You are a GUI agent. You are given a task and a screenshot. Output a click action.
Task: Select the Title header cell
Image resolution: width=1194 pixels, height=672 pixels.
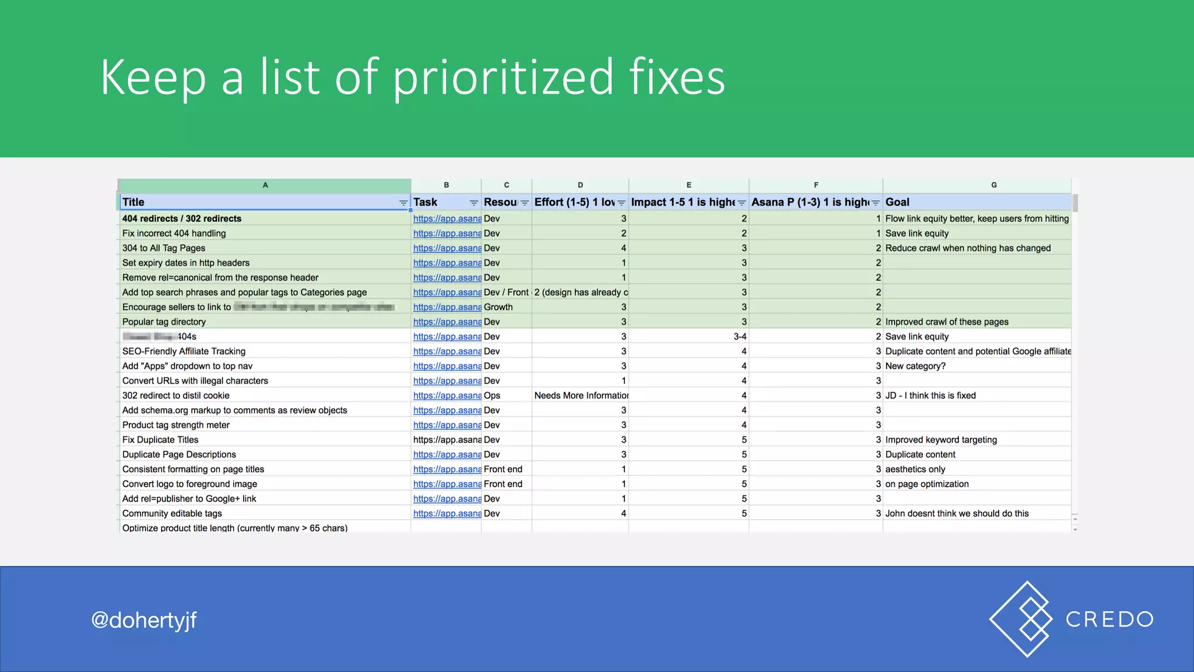point(265,202)
